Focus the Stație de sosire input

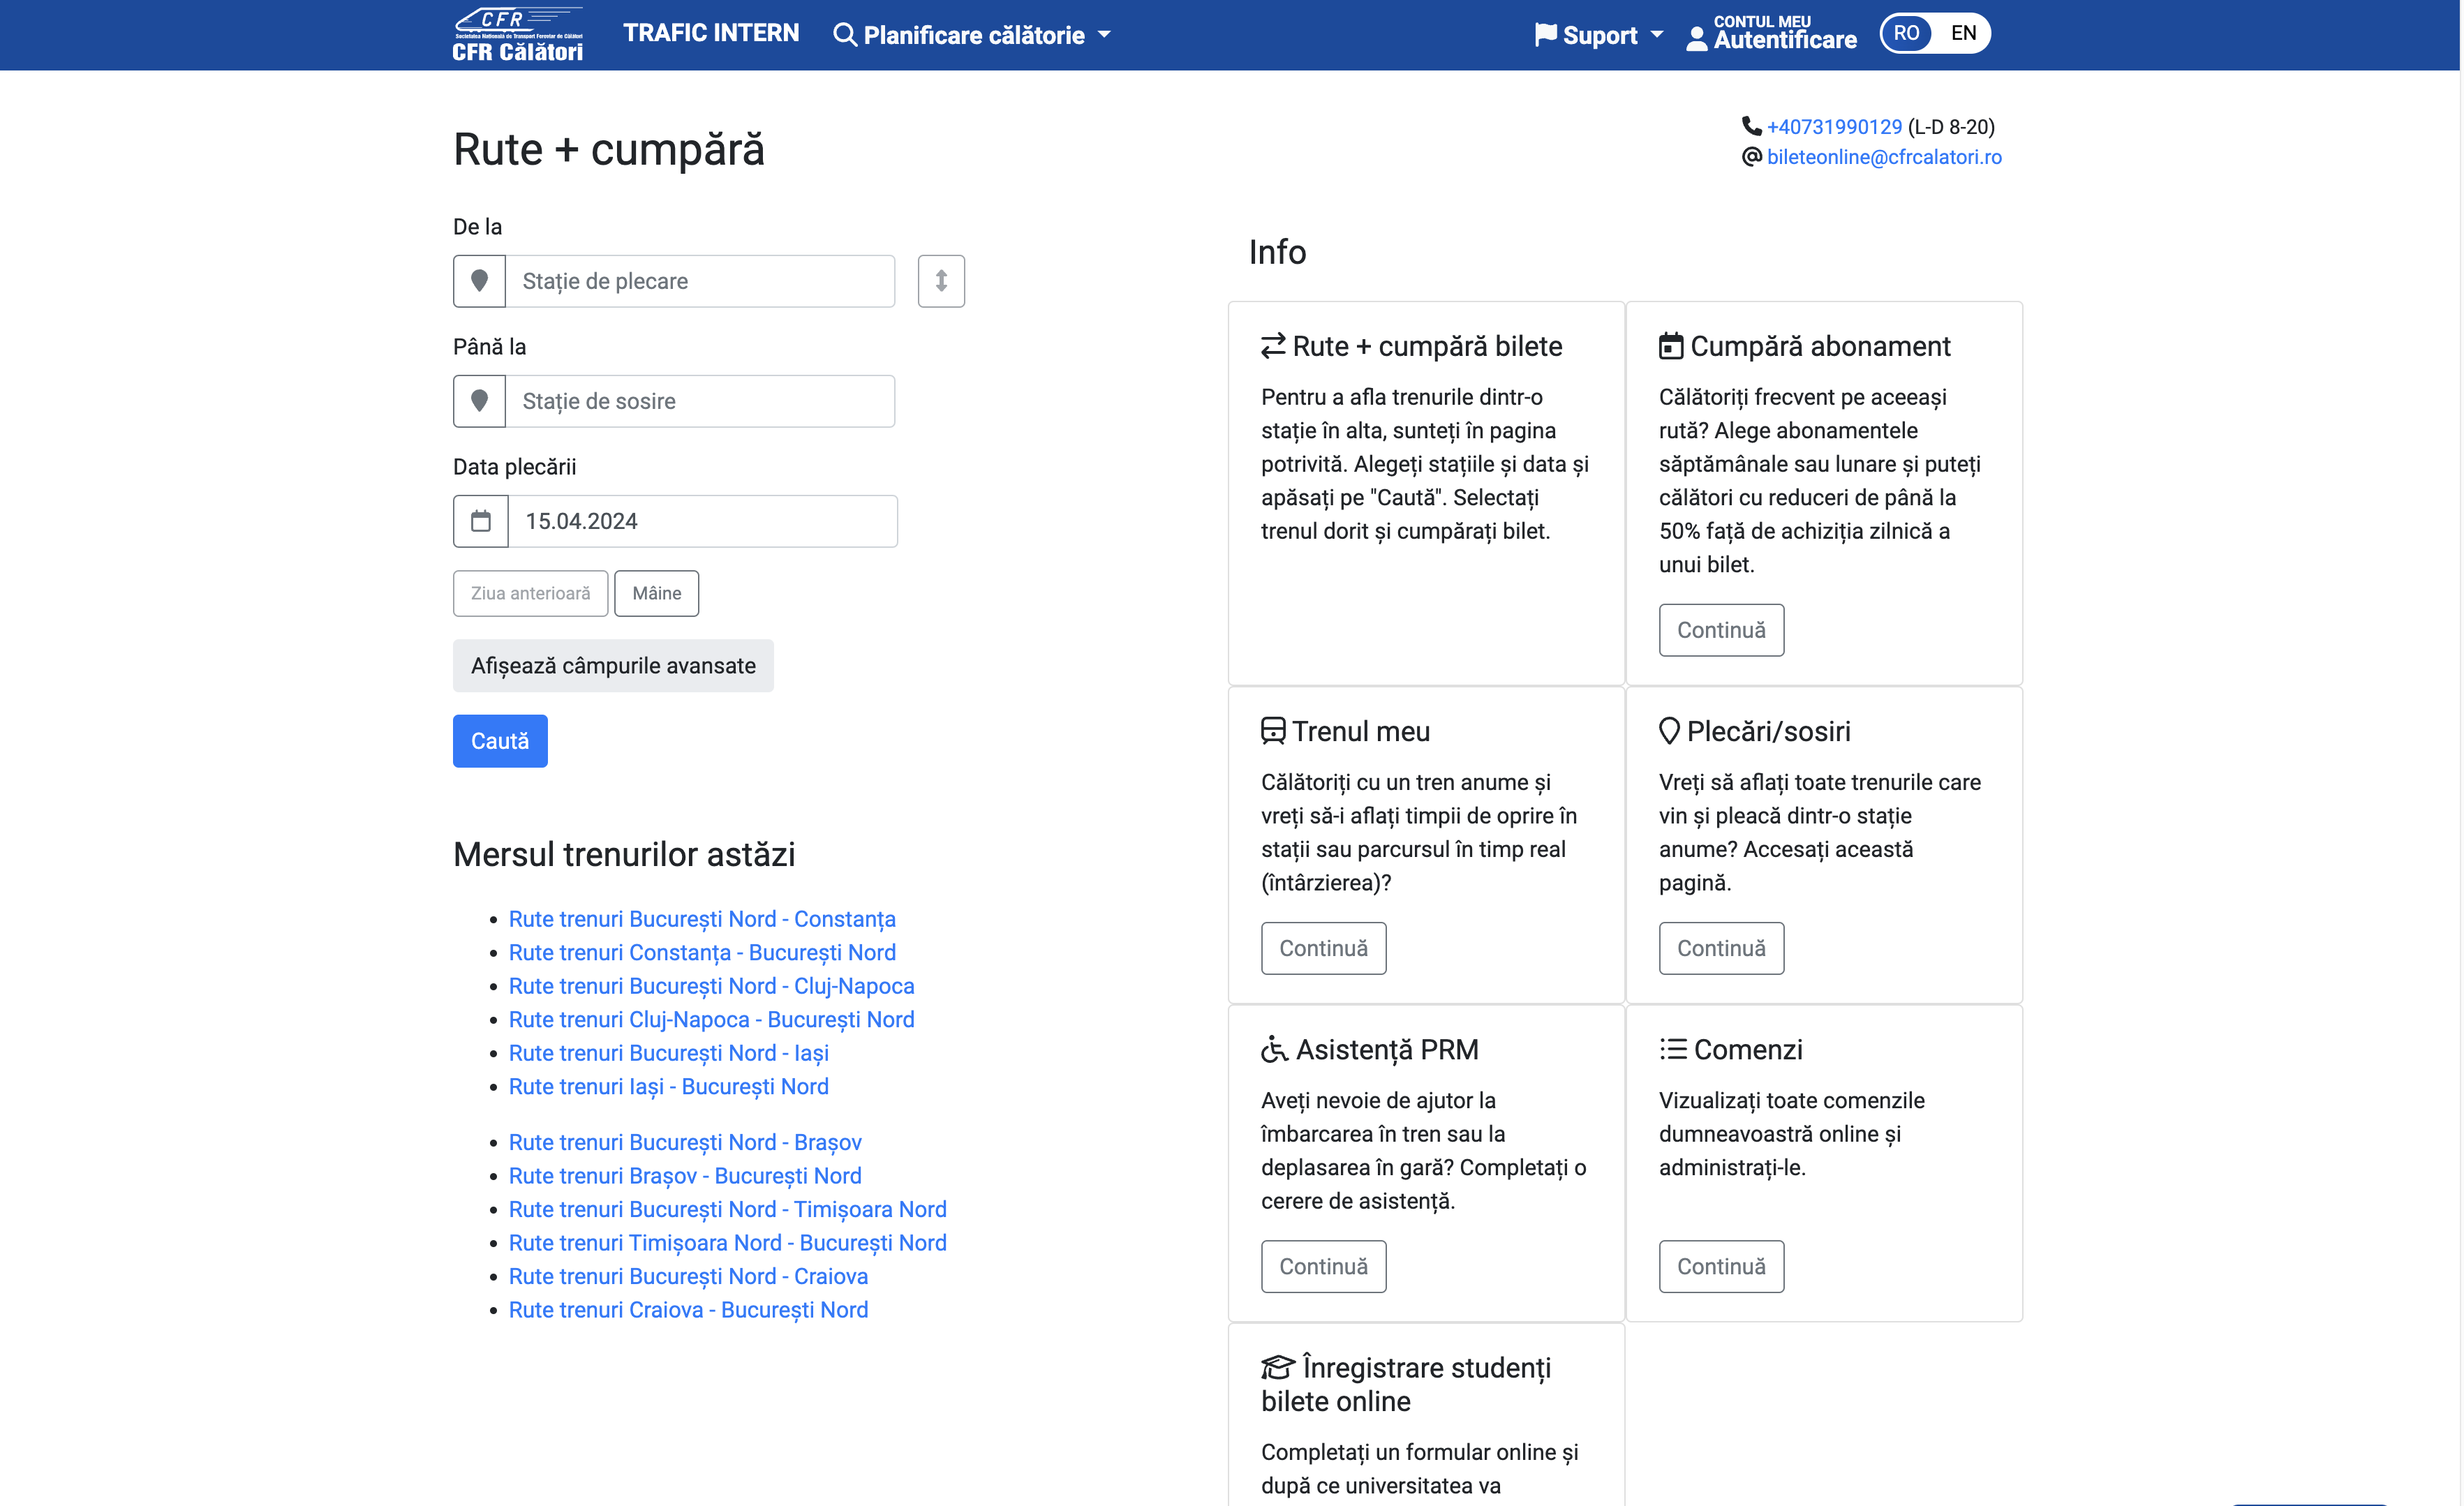click(700, 401)
